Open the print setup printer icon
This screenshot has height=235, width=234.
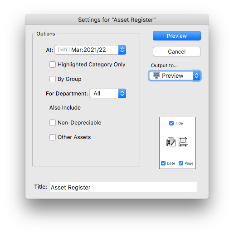pos(171,142)
